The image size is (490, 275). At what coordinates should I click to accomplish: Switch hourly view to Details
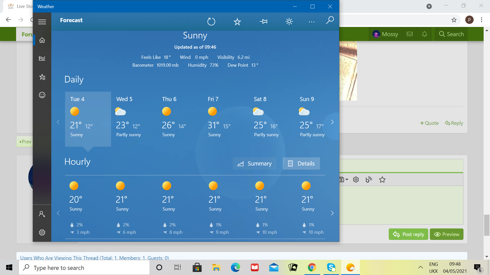coord(301,163)
